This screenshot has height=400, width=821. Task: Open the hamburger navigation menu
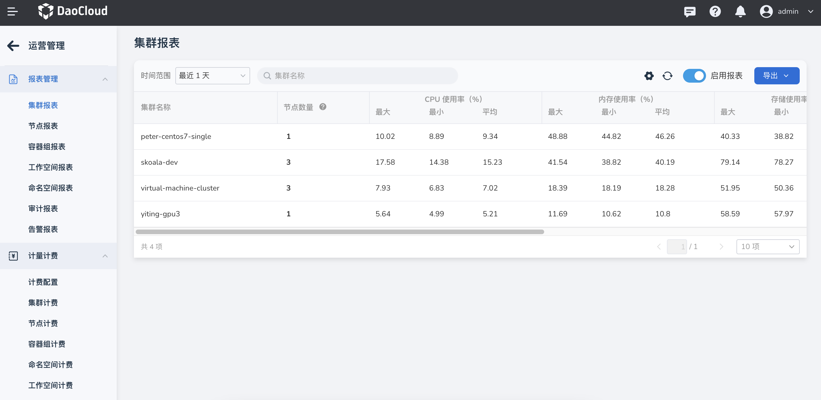12,11
